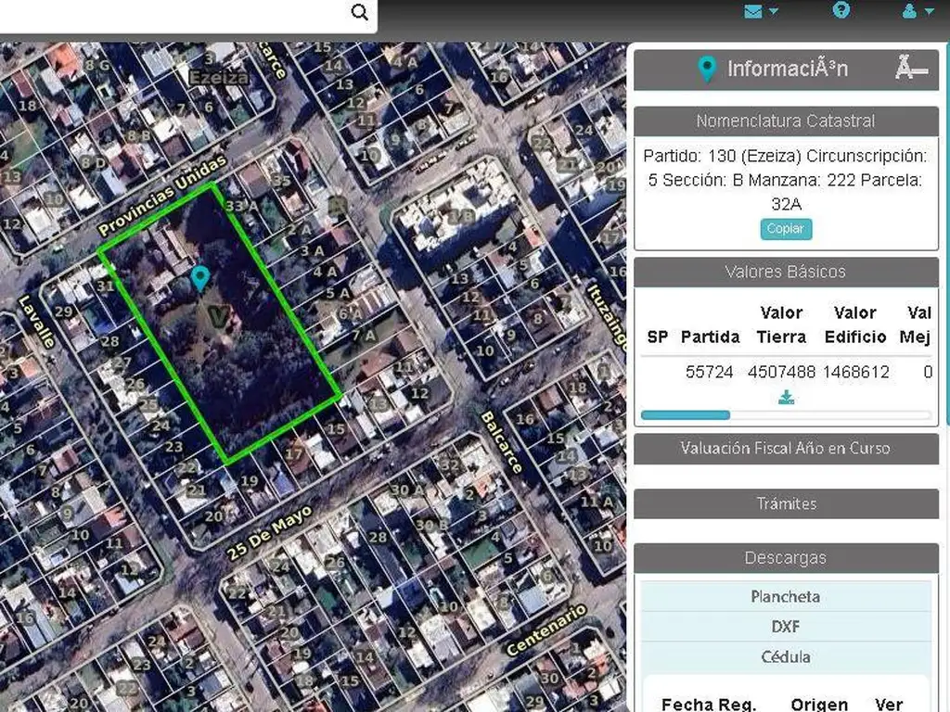This screenshot has height=712, width=950.
Task: Click the Valor Tierra column header
Action: point(781,324)
